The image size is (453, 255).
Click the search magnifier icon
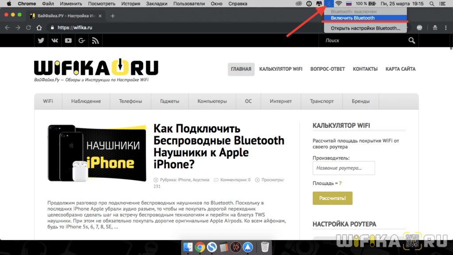pyautogui.click(x=412, y=41)
